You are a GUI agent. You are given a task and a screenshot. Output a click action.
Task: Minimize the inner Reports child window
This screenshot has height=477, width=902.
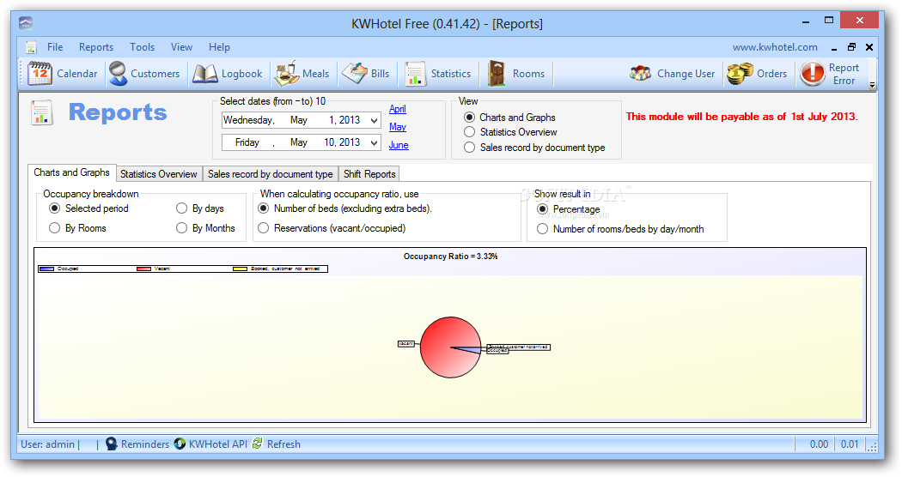(834, 48)
